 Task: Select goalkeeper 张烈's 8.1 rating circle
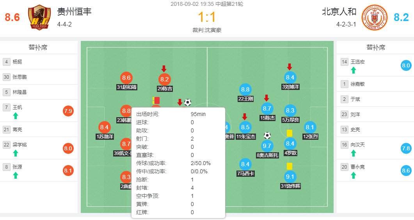pos(310,127)
